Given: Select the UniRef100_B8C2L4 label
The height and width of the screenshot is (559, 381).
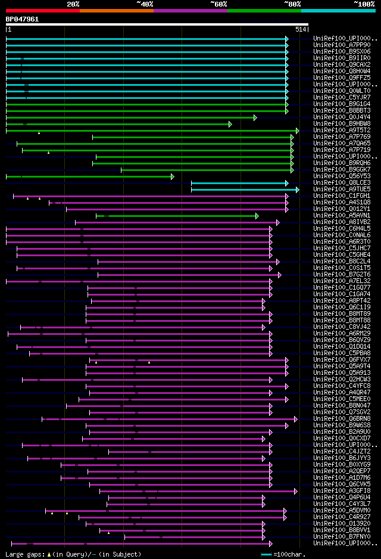Looking at the screenshot, I should (342, 261).
